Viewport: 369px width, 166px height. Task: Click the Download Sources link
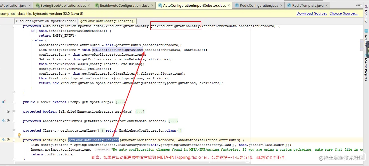point(312,13)
